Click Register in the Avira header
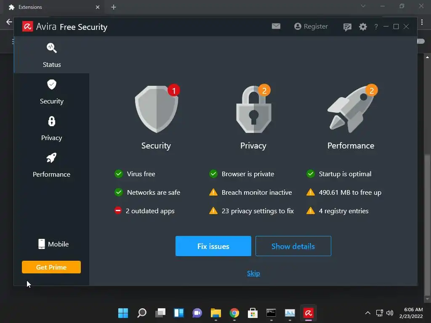The width and height of the screenshot is (431, 323). 311,26
